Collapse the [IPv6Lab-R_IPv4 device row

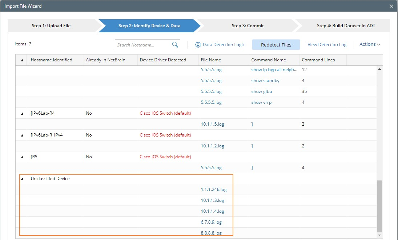tap(22, 135)
